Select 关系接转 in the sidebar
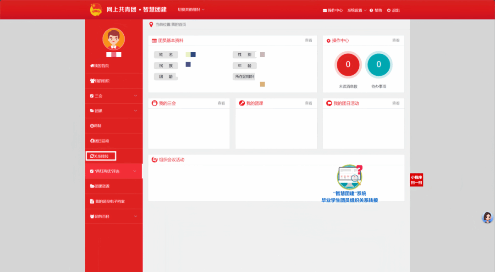Viewport: 495px width, 272px height. [x=100, y=156]
